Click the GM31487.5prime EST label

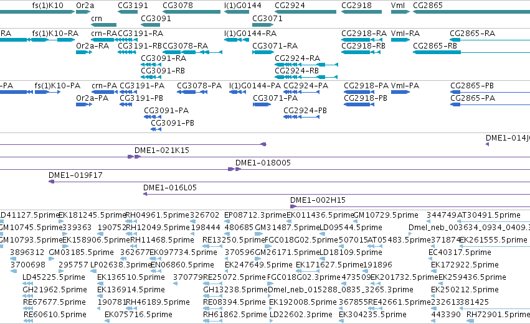click(286, 228)
